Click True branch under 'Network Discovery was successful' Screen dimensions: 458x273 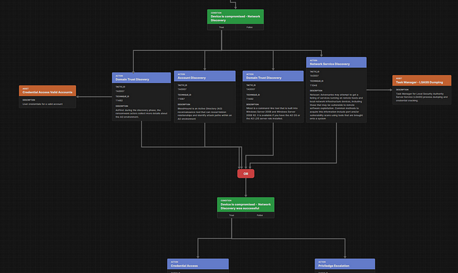pyautogui.click(x=232, y=216)
